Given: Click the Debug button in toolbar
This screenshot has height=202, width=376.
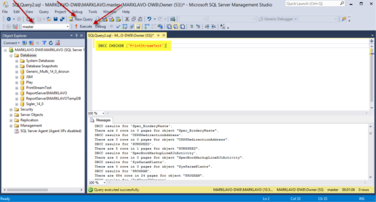Looking at the screenshot, I should (x=101, y=27).
